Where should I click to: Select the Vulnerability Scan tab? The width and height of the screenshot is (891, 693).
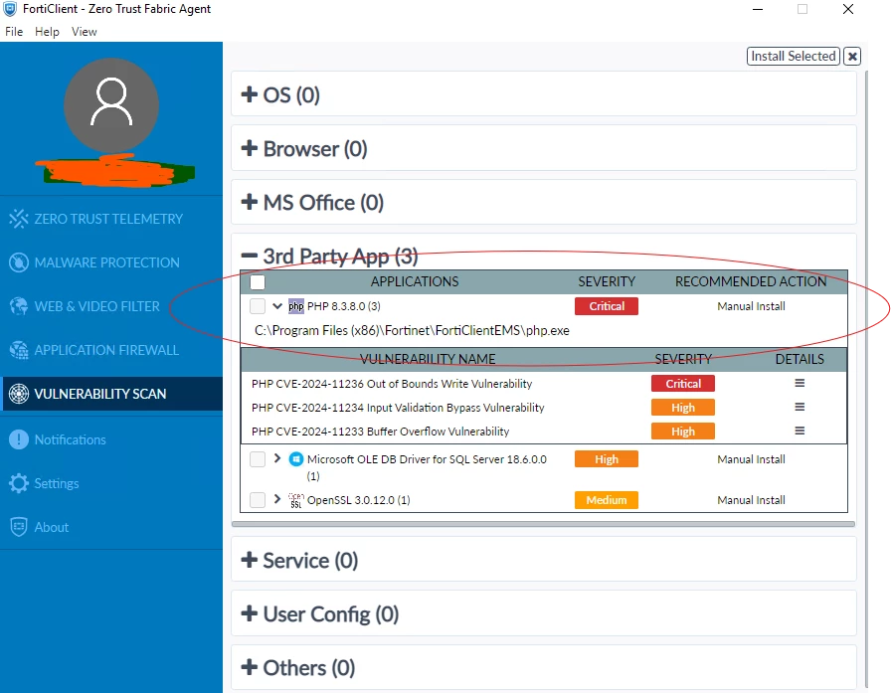(x=111, y=394)
